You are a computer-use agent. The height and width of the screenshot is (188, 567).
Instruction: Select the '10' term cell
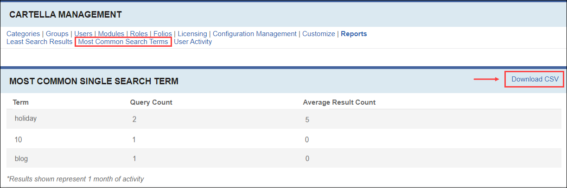coord(19,139)
